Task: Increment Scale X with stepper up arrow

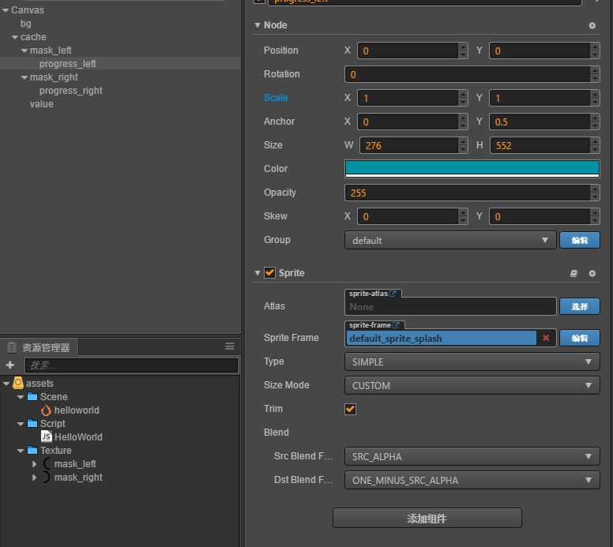Action: click(x=463, y=94)
